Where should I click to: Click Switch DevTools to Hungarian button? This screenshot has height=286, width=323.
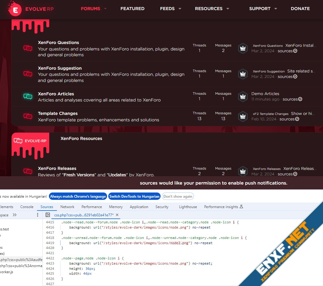coord(134,196)
